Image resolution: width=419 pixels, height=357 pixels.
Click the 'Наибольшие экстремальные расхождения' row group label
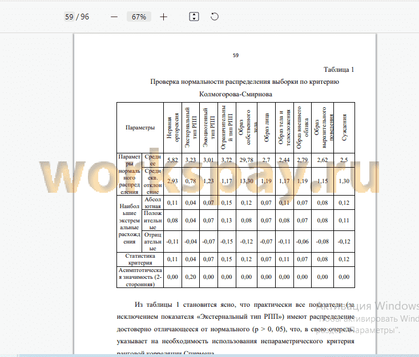[130, 224]
